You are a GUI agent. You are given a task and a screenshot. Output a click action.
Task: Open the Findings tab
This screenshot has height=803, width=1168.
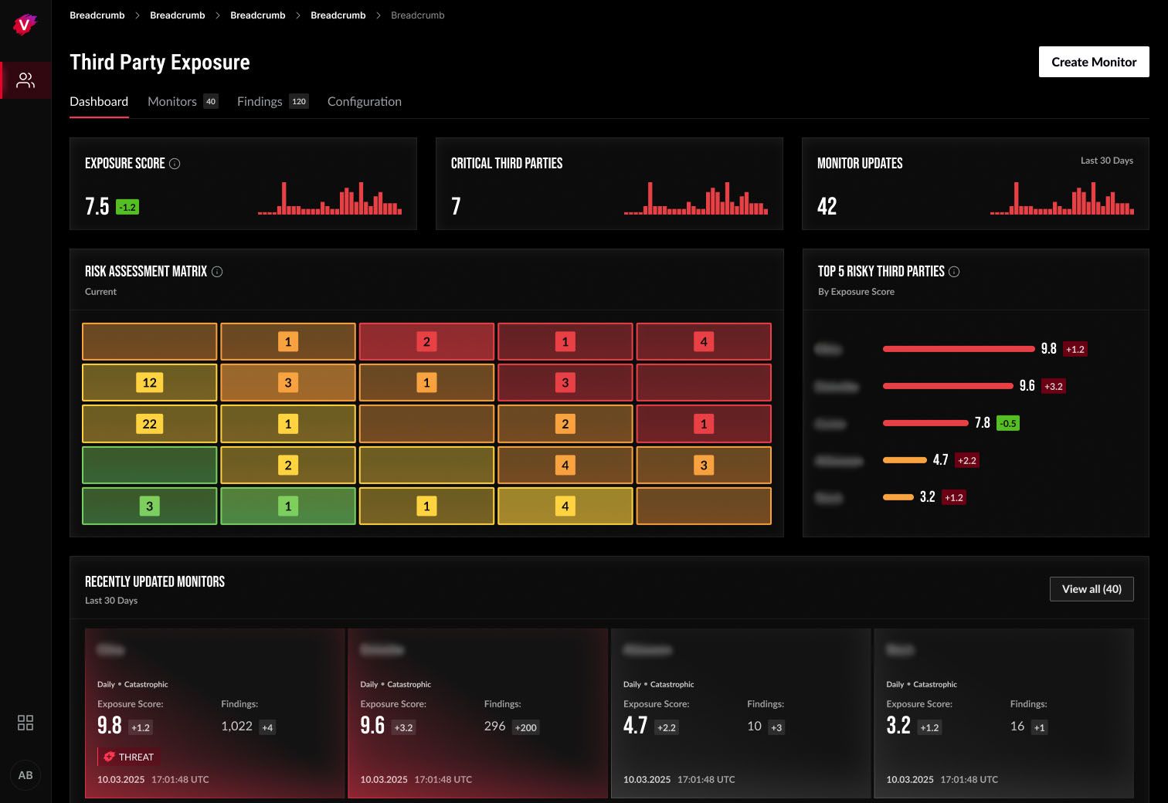click(273, 101)
